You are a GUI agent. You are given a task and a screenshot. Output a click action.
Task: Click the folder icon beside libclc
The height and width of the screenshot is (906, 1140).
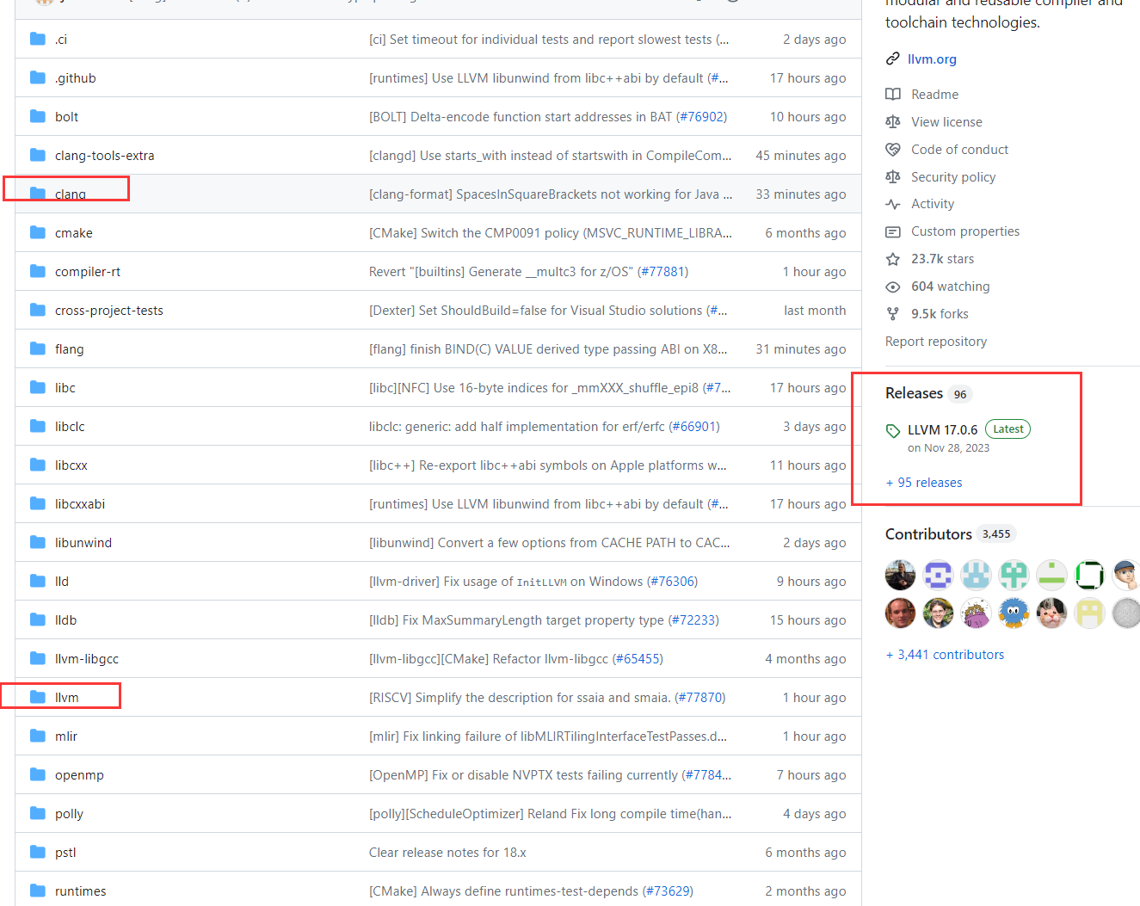(x=38, y=426)
